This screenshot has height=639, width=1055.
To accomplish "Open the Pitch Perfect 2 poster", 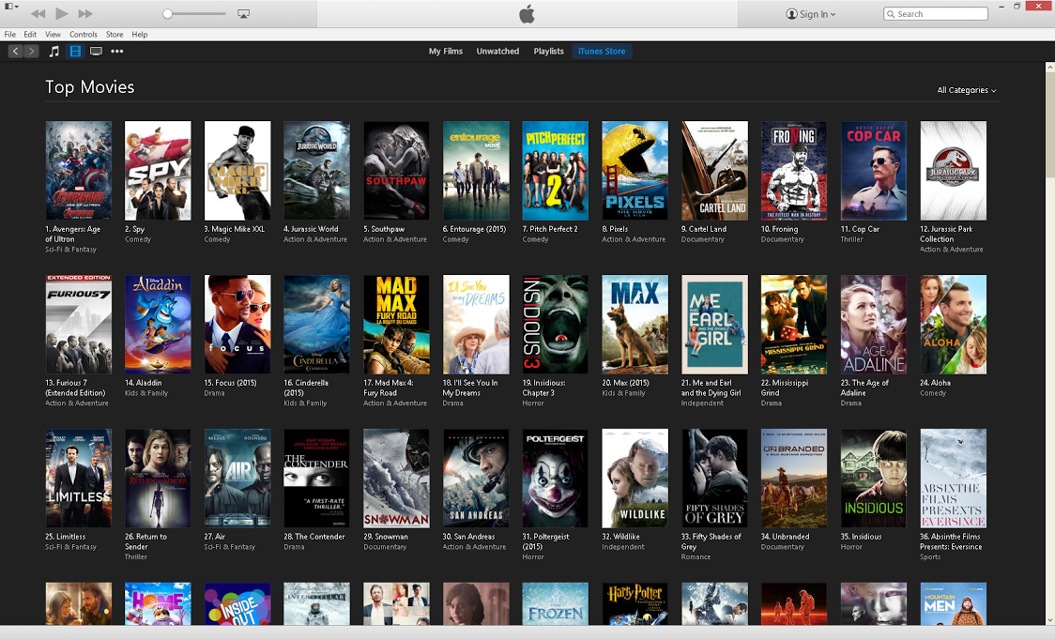I will 556,171.
